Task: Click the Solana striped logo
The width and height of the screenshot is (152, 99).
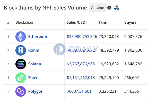Action: pos(21,64)
